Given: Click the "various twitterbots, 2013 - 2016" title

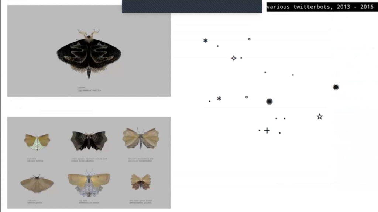Looking at the screenshot, I should [x=320, y=7].
